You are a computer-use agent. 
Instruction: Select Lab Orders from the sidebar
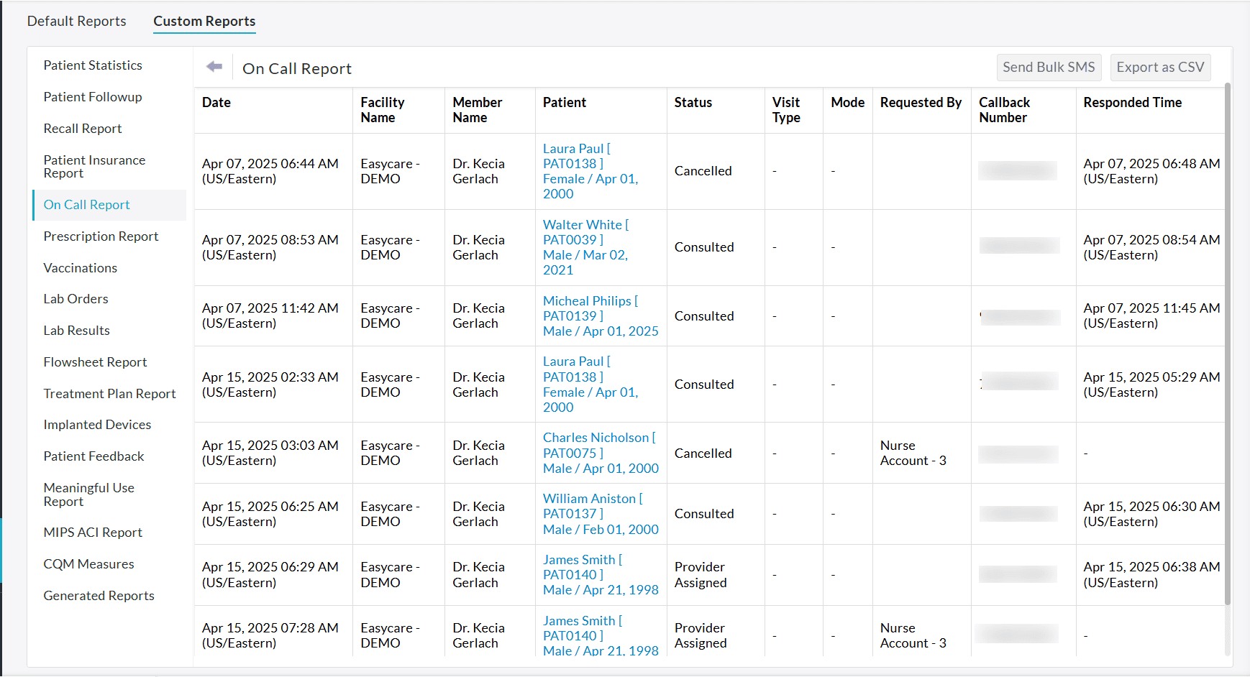pos(76,298)
